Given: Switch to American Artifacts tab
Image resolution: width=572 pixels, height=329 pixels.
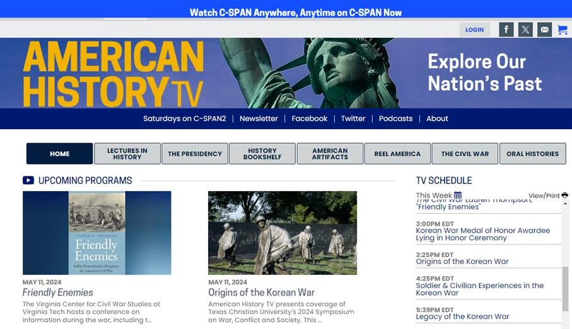Looking at the screenshot, I should click(330, 154).
